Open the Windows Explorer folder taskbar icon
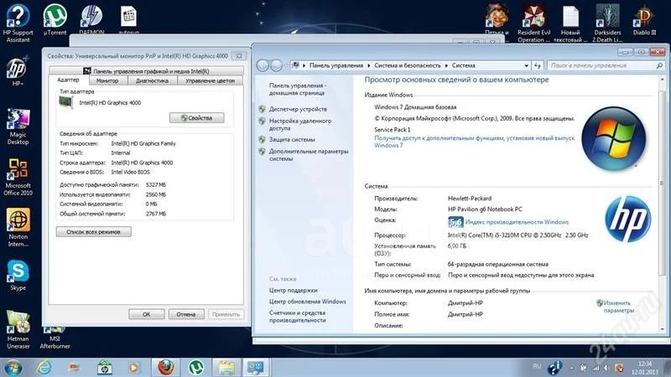 pyautogui.click(x=226, y=367)
